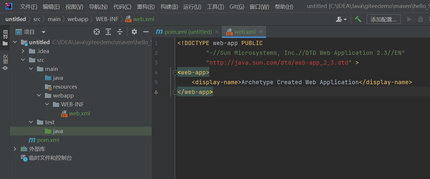Click the Collapse All icon in project panel
The height and width of the screenshot is (179, 430).
click(x=120, y=32)
